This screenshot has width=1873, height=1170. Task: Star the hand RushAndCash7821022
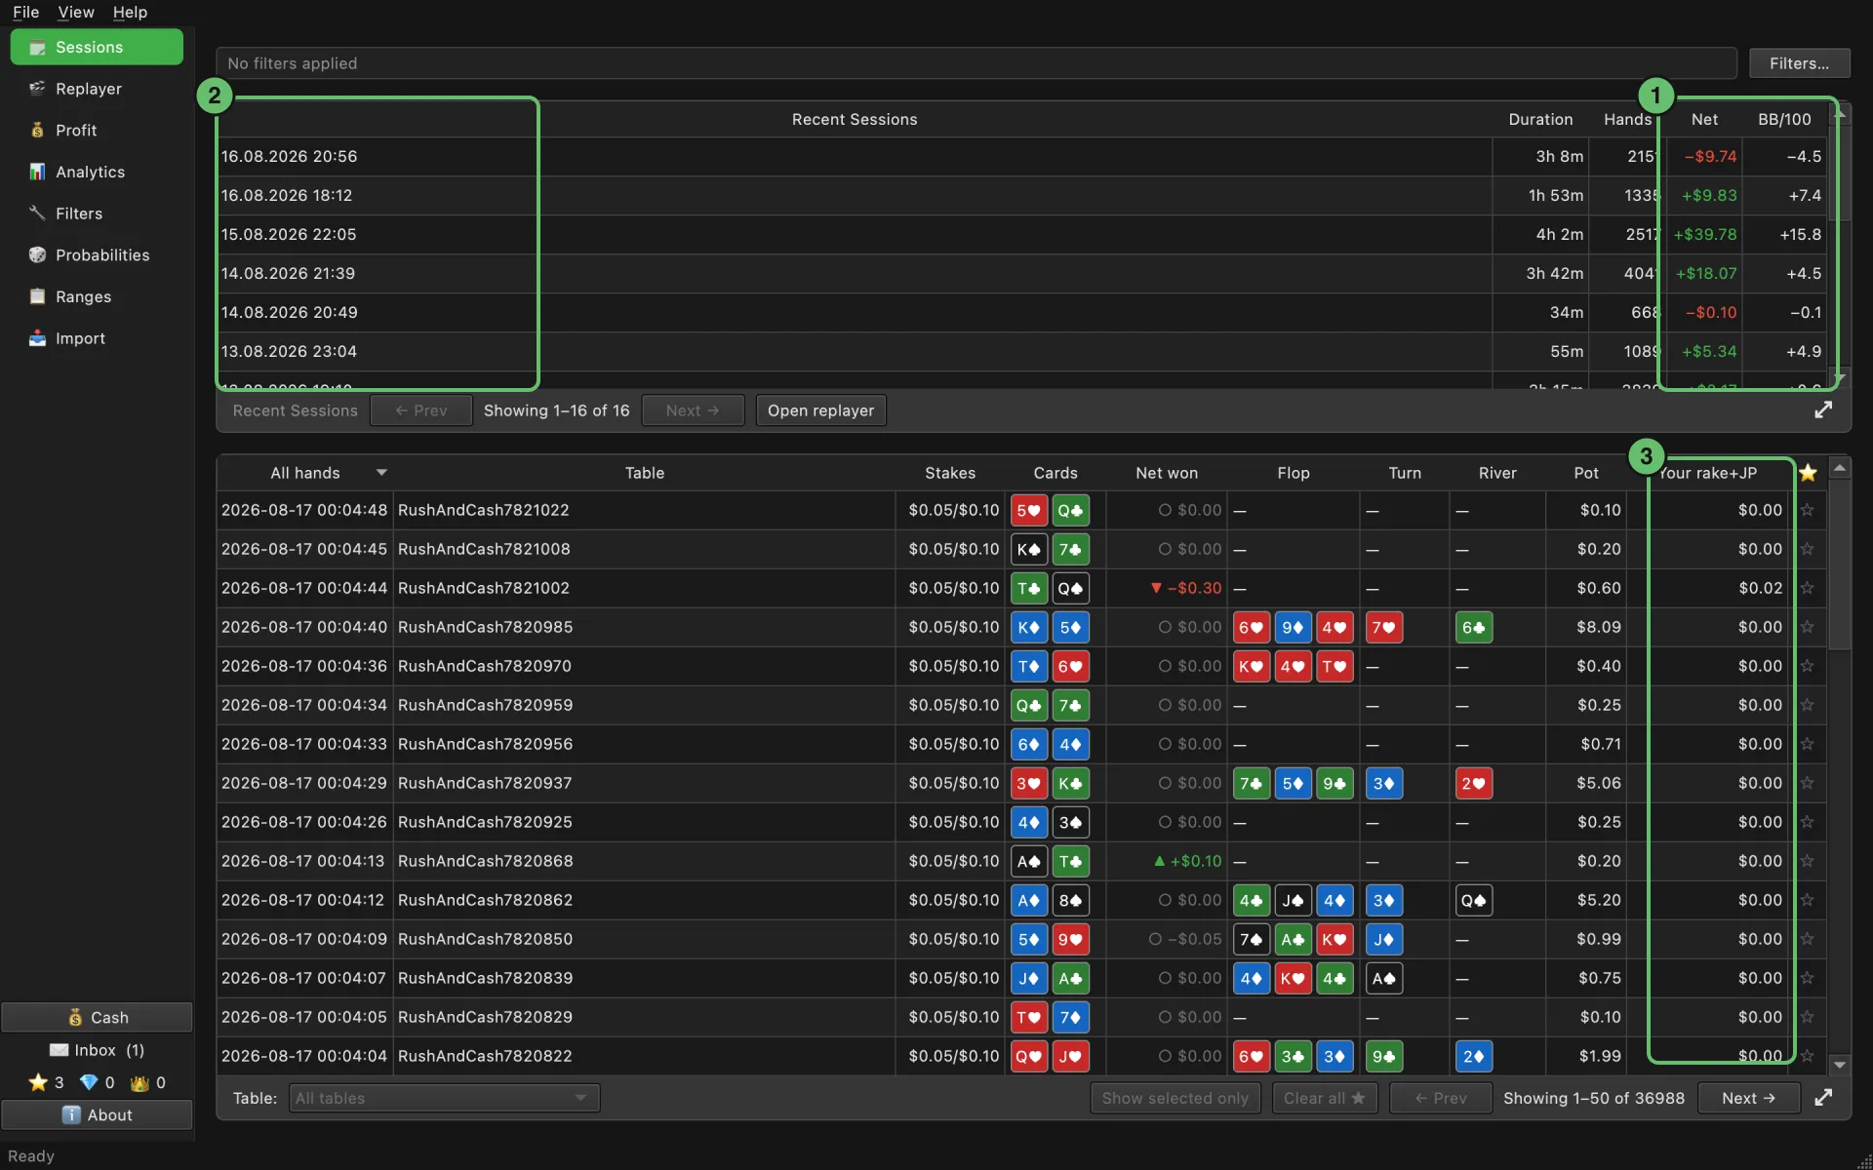coord(1807,510)
